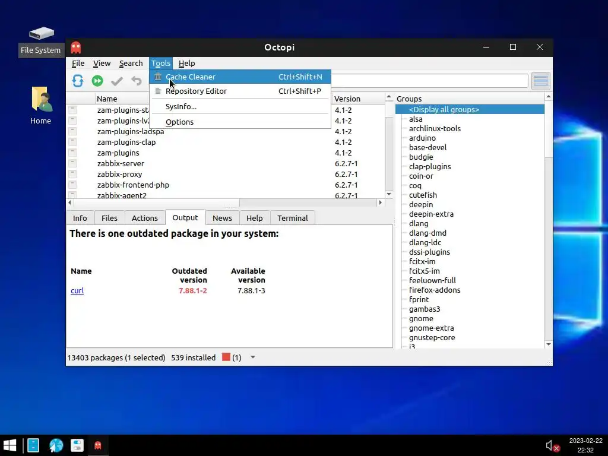Select the zam-plugins-clap package row
Screen dimensions: 608x456
pos(226,142)
